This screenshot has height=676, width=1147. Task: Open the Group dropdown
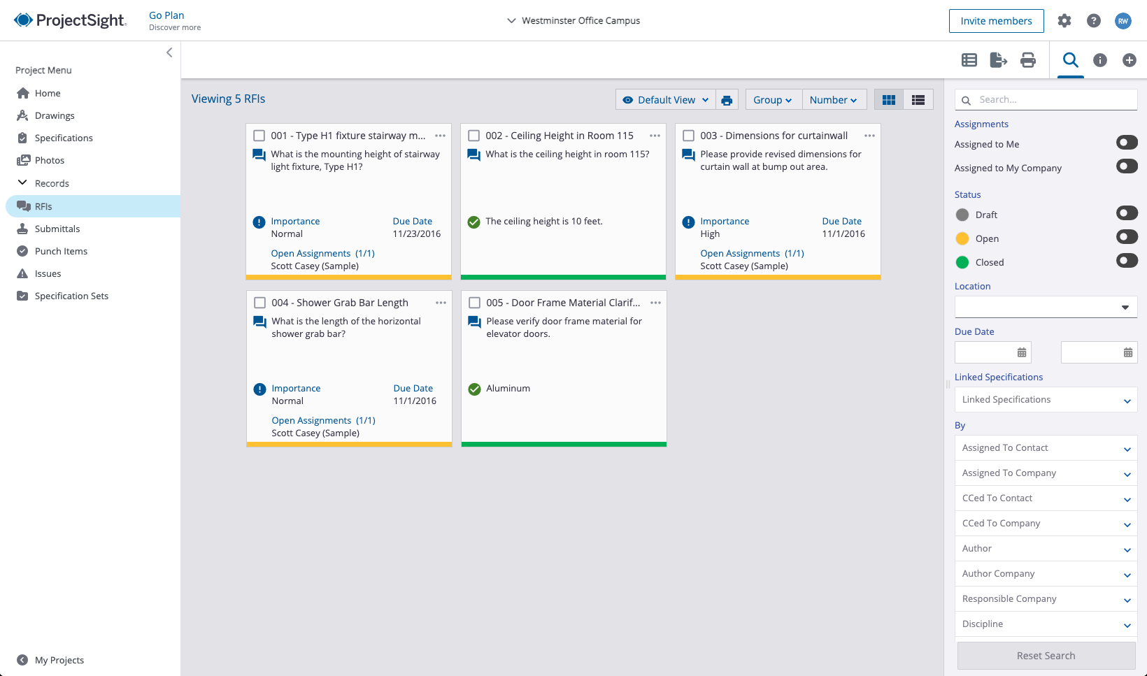(x=773, y=99)
